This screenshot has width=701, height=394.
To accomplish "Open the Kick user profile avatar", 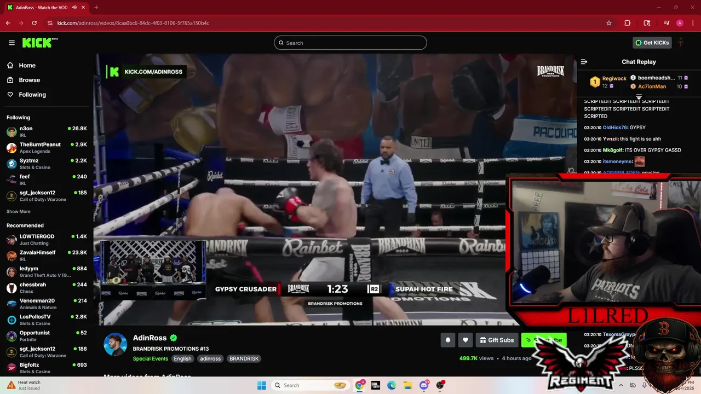I will tap(681, 43).
